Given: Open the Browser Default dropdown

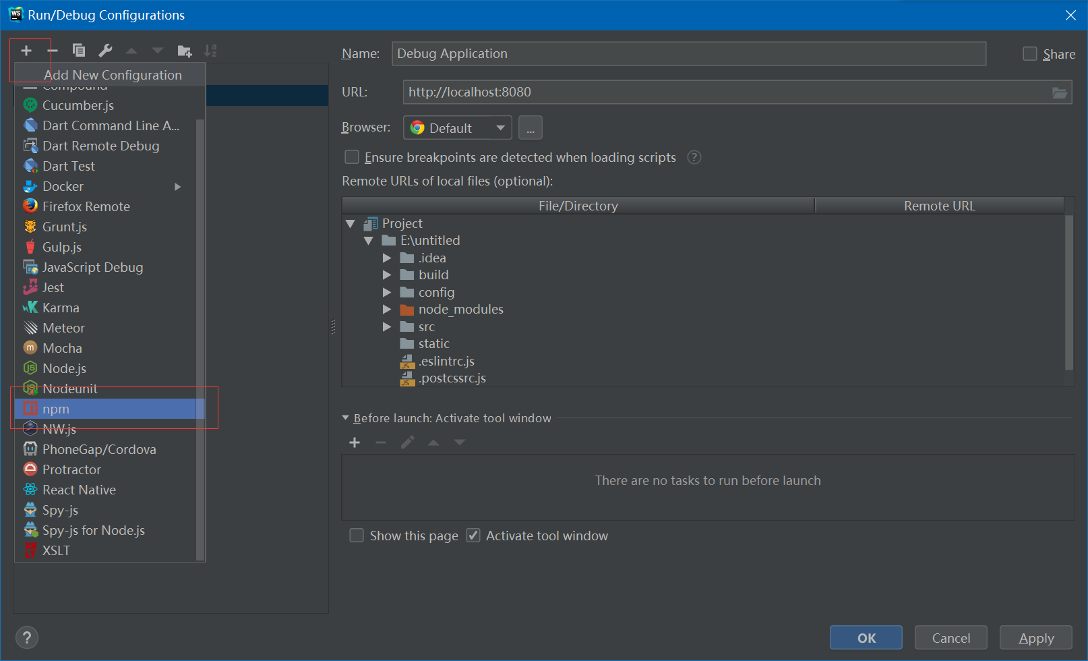Looking at the screenshot, I should [458, 127].
